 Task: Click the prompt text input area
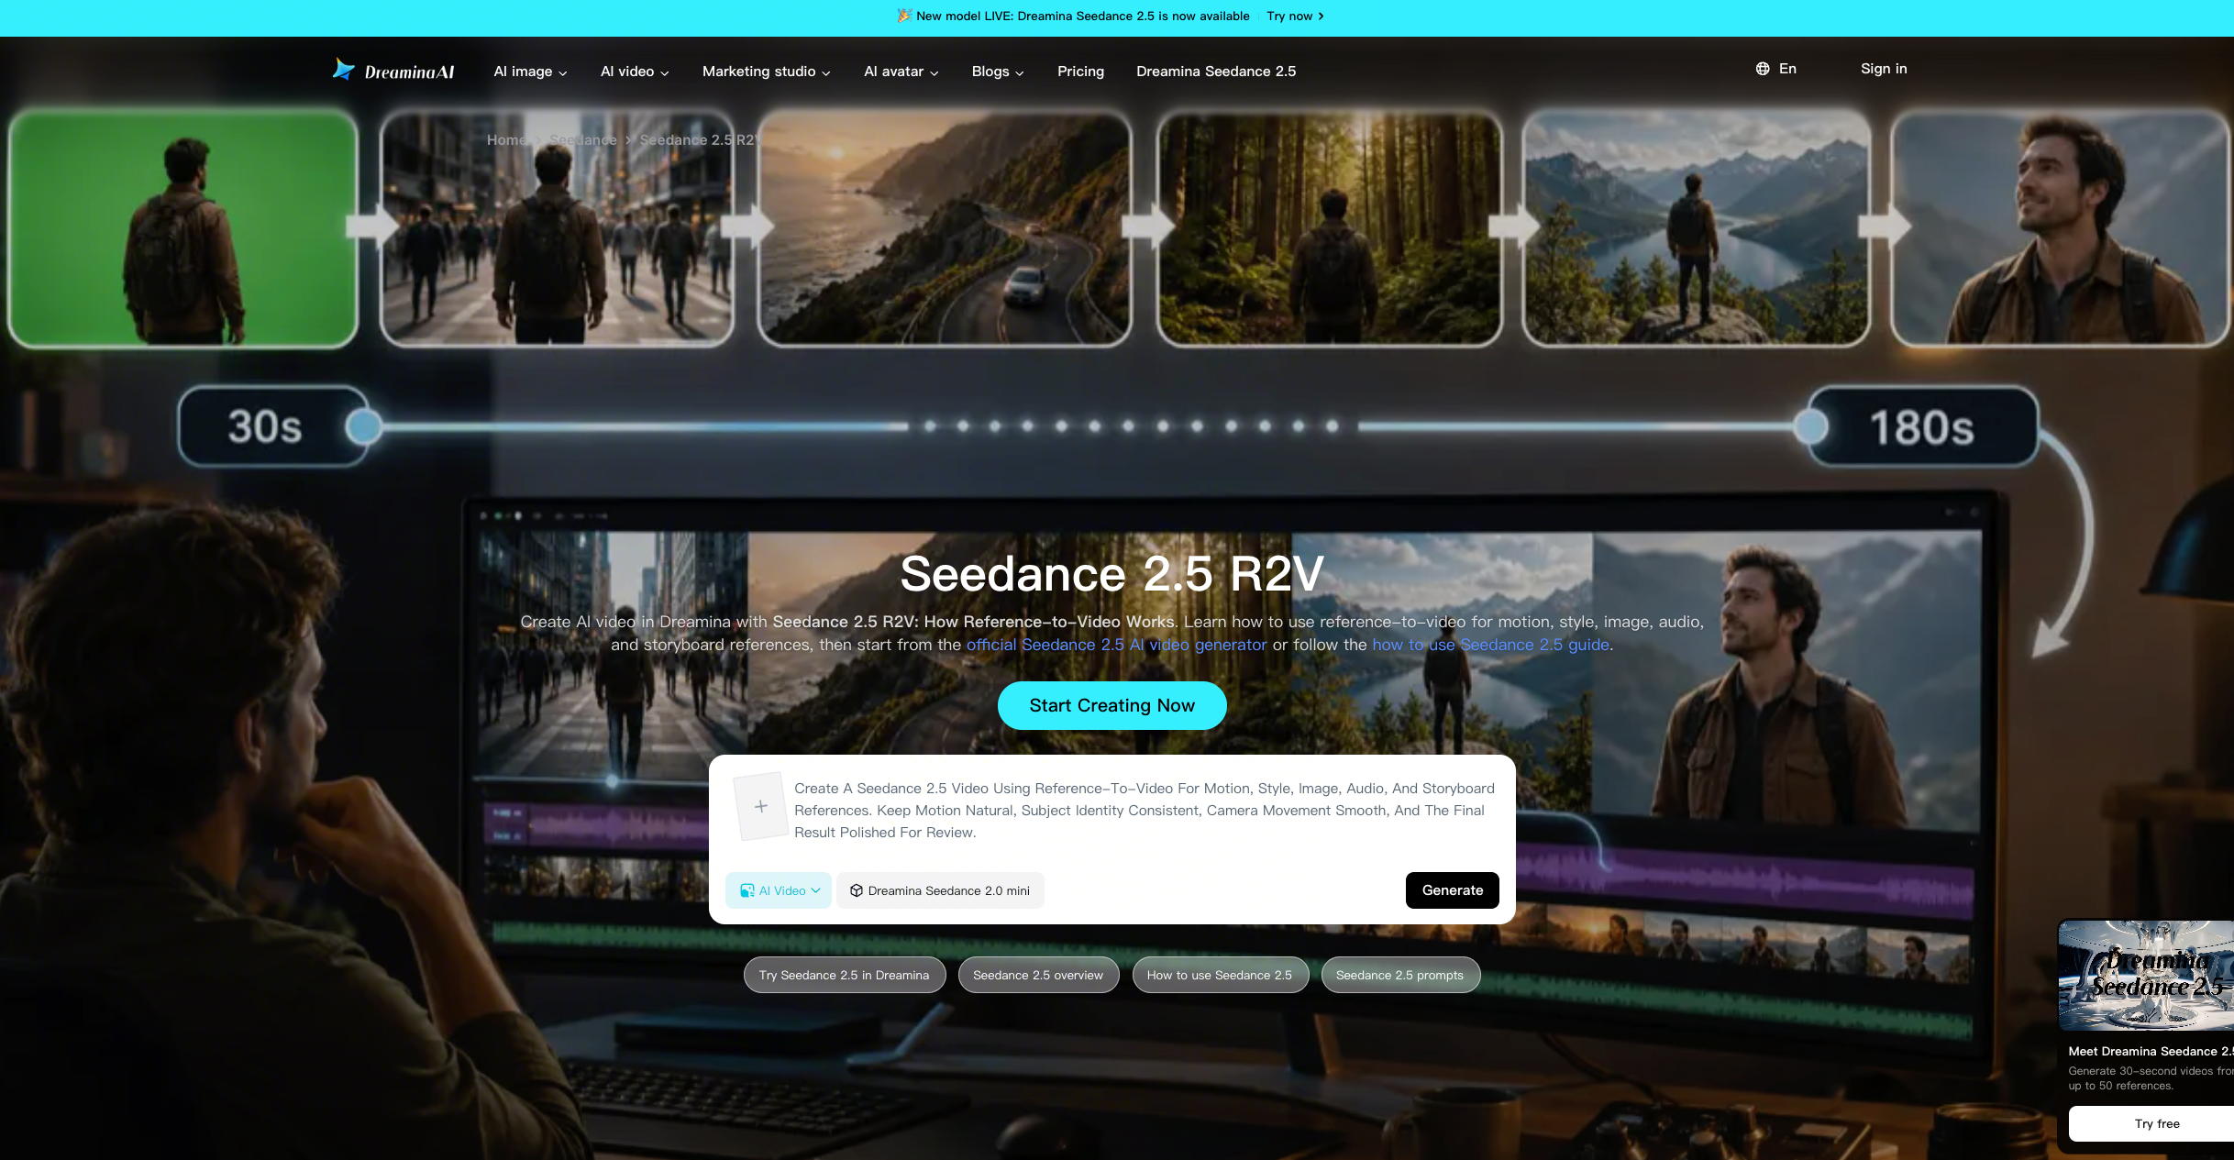tap(1144, 811)
